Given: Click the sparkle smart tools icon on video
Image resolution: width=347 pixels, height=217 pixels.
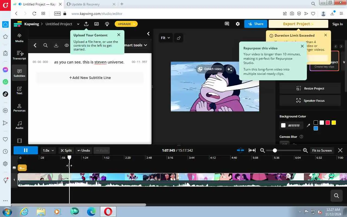Looking at the screenshot, I should coord(230,69).
